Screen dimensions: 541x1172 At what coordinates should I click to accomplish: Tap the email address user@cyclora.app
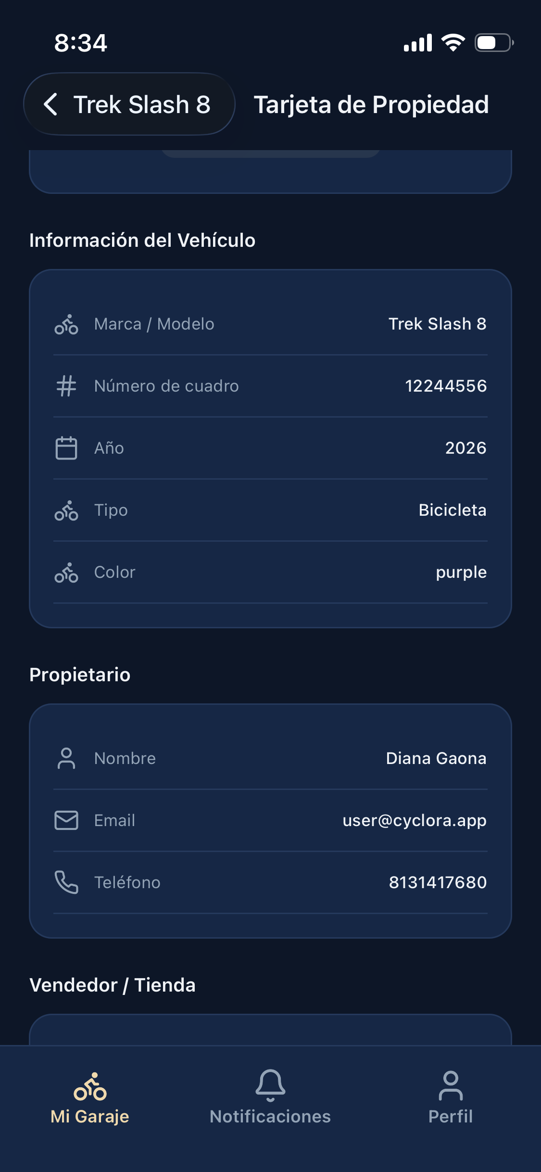tap(415, 820)
